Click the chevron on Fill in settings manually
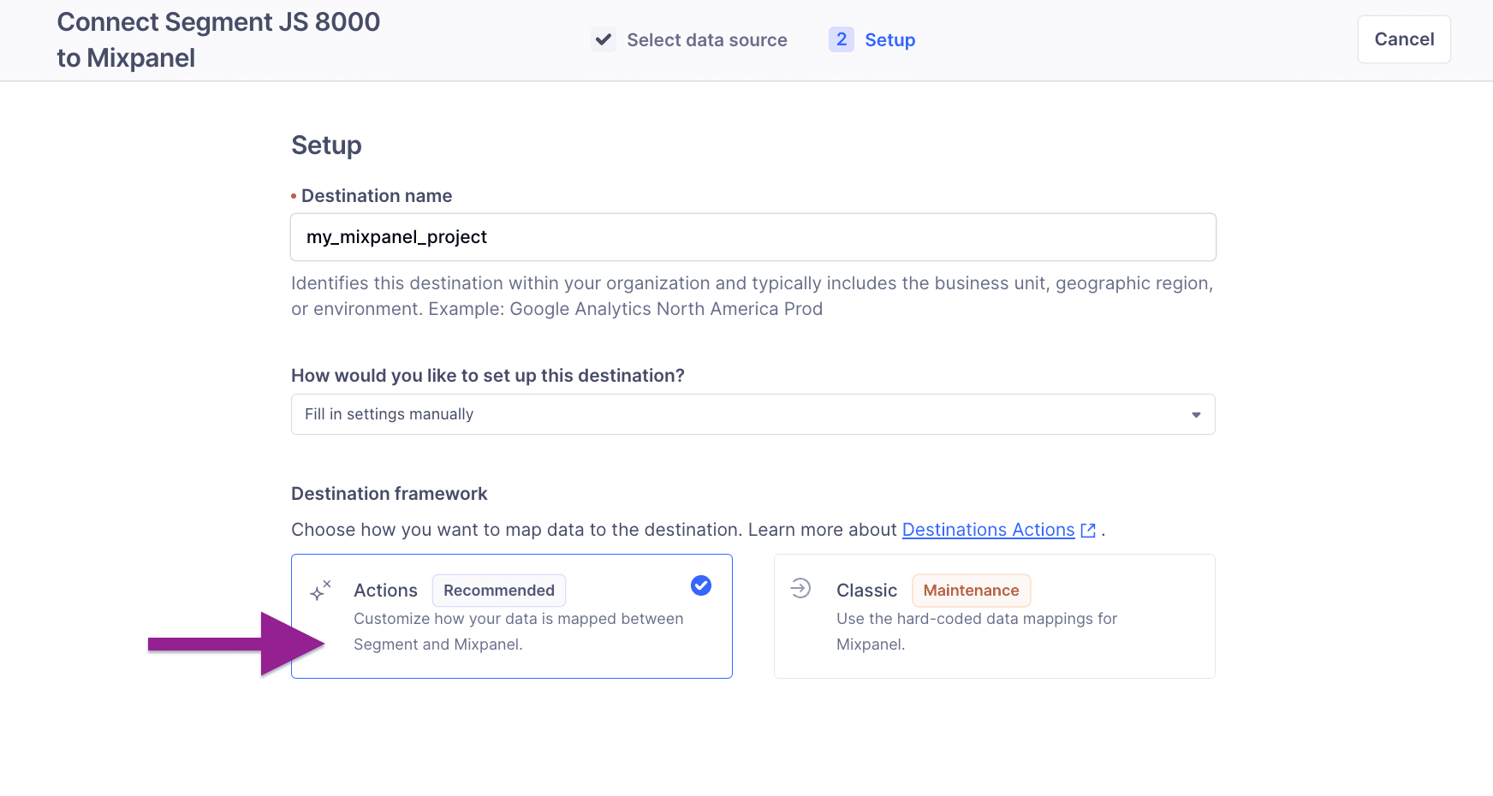Image resolution: width=1493 pixels, height=796 pixels. tap(1196, 414)
